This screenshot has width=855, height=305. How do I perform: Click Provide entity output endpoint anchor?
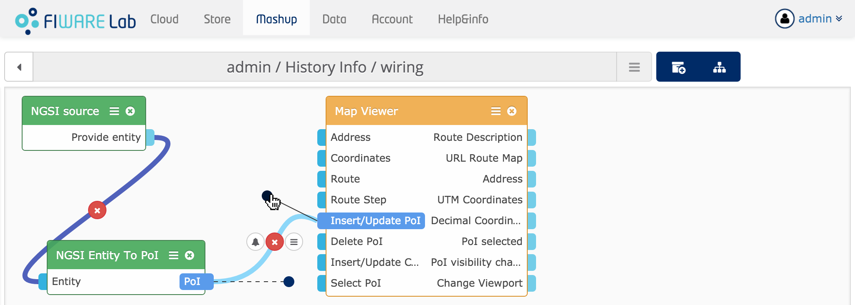[150, 137]
